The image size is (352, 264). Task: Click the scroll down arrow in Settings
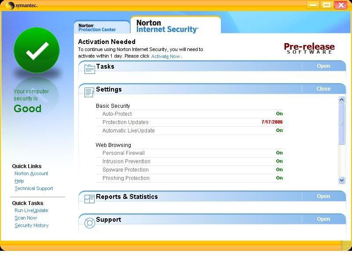(342, 180)
